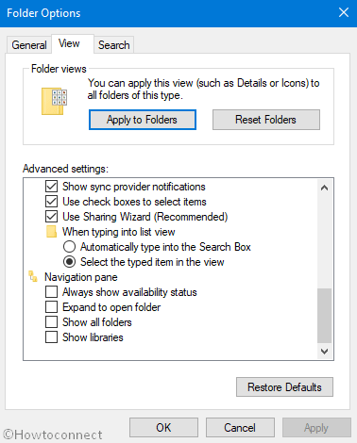
Task: Uncheck Use Sharing Wizard (Recommended)
Action: coord(51,217)
